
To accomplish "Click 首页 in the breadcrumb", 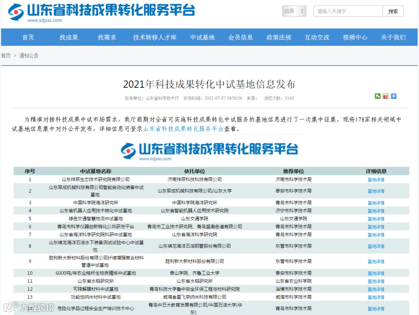I will point(5,55).
